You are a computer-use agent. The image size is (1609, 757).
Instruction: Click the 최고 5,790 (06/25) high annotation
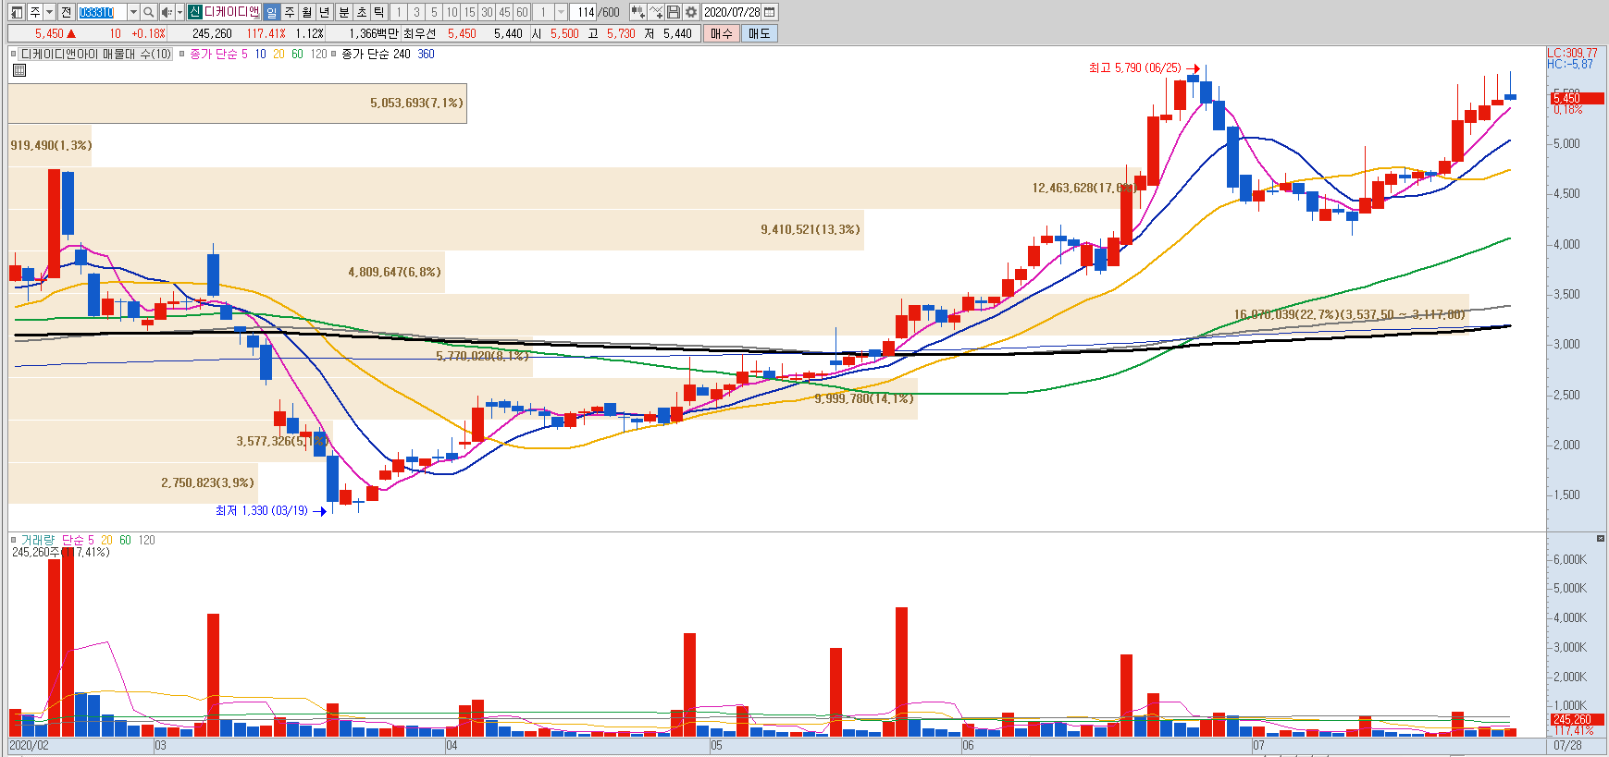[x=1134, y=67]
